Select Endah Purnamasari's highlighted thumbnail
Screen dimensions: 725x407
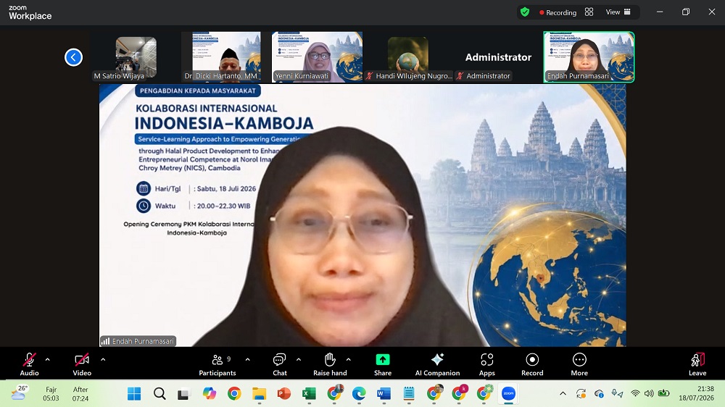pyautogui.click(x=589, y=57)
